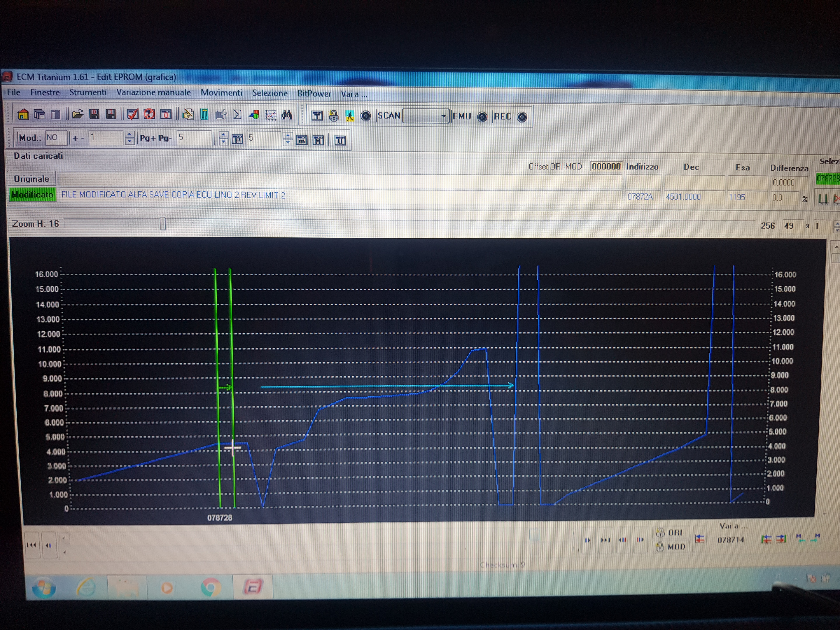840x630 pixels.
Task: Click the running figure icon
Action: point(350,116)
